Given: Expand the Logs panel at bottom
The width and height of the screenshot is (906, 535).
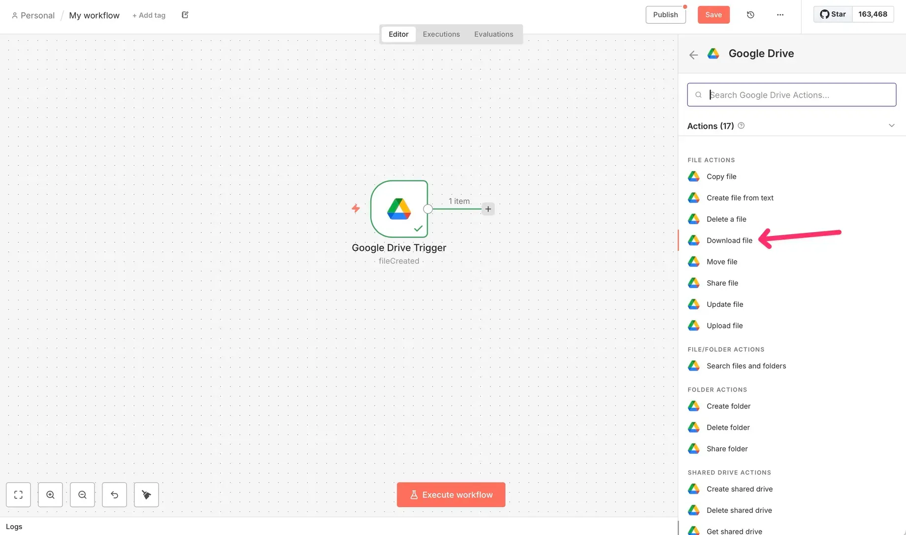Looking at the screenshot, I should pyautogui.click(x=14, y=527).
